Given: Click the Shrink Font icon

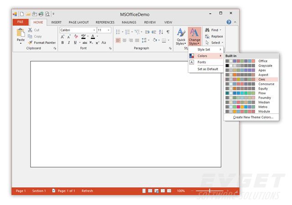Looking at the screenshot, I should coord(69,36).
